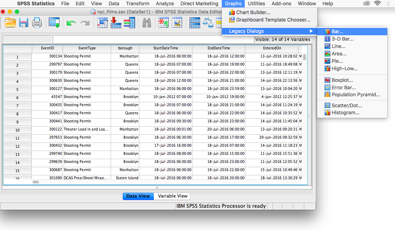Select the EndDateTime column header

[219, 48]
